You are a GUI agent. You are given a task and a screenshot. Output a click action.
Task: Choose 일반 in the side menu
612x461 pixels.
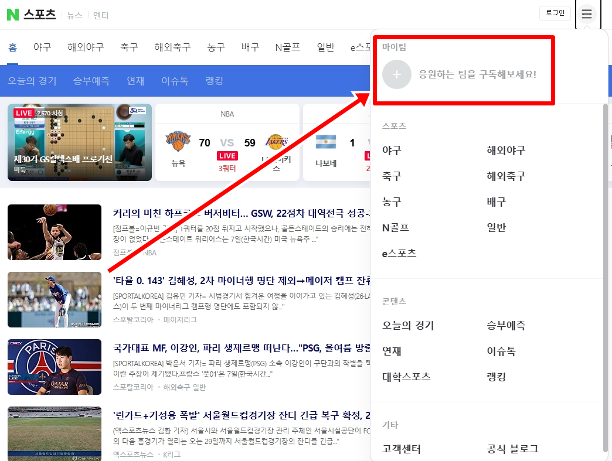pos(496,228)
